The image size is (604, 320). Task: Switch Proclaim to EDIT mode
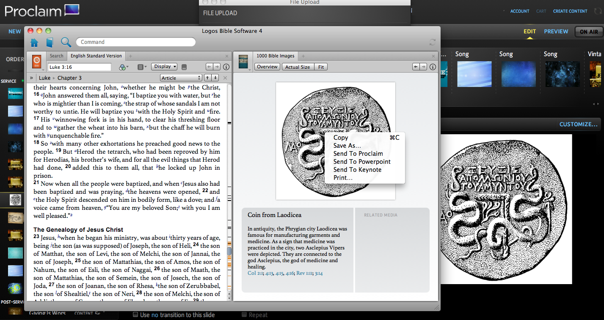coord(530,31)
